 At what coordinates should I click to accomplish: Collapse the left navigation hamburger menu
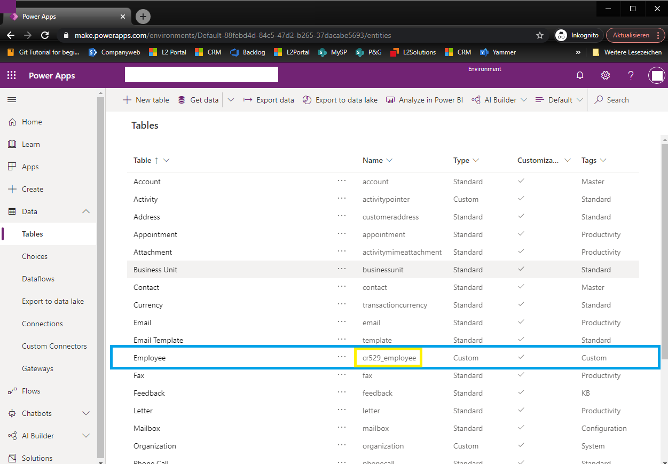pyautogui.click(x=12, y=100)
